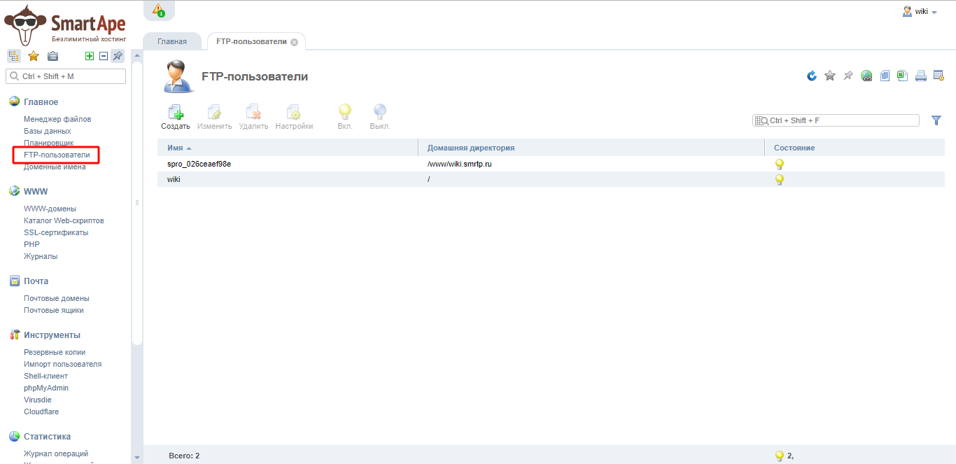Image resolution: width=956 pixels, height=464 pixels.
Task: Toggle the status bulb of the wiki user
Action: [779, 179]
